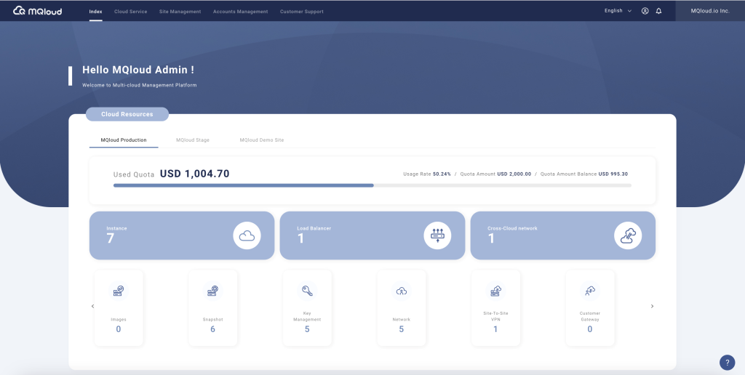Open the Images resource icon

pos(118,291)
